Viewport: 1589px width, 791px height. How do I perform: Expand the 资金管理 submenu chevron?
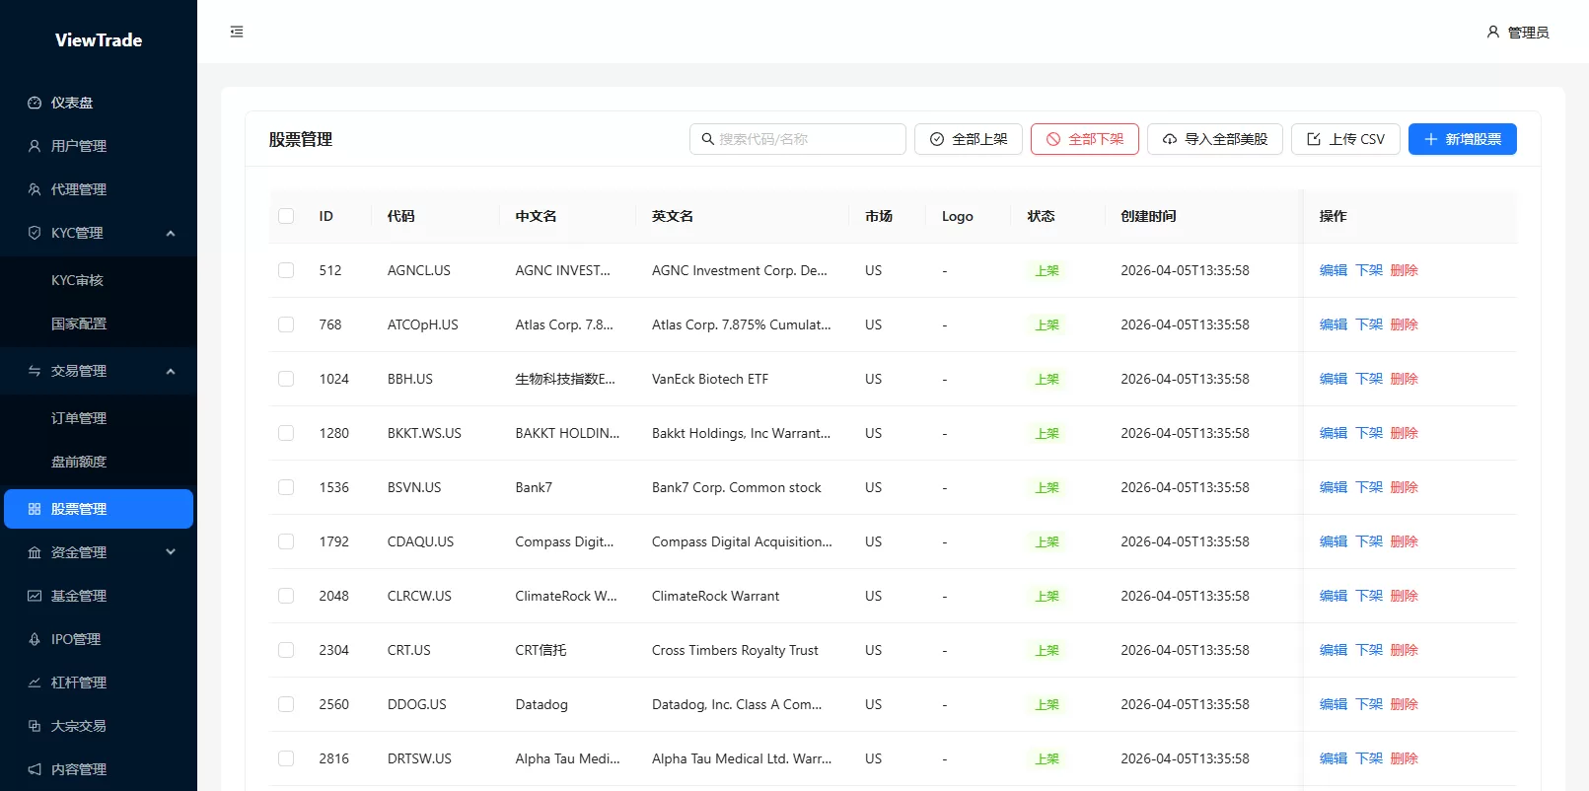click(171, 552)
